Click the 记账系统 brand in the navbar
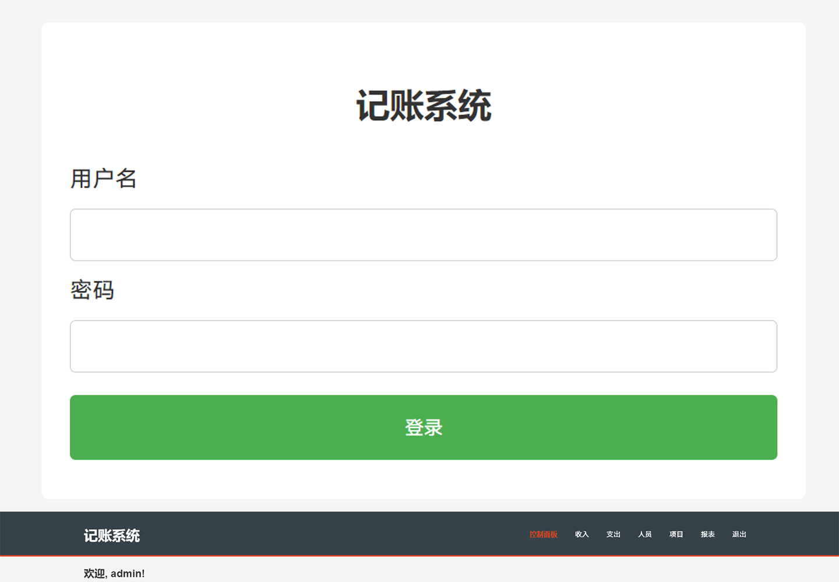Image resolution: width=839 pixels, height=582 pixels. [112, 535]
